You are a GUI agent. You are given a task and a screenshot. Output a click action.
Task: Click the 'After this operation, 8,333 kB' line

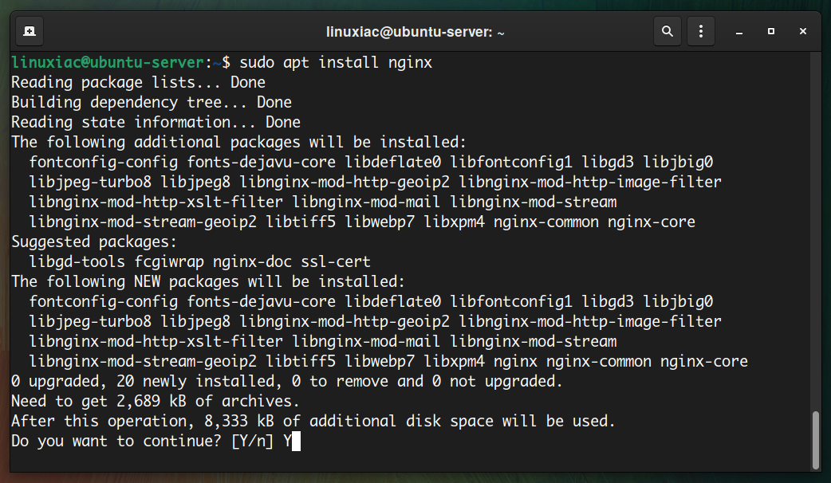[313, 421]
